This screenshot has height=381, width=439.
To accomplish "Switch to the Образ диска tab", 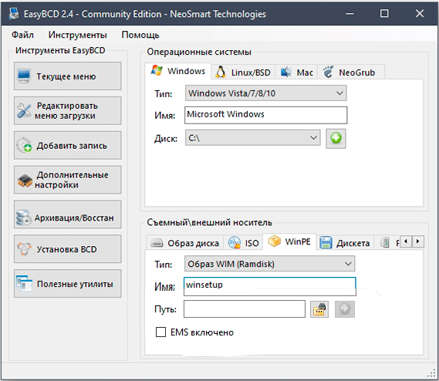I will pyautogui.click(x=185, y=243).
